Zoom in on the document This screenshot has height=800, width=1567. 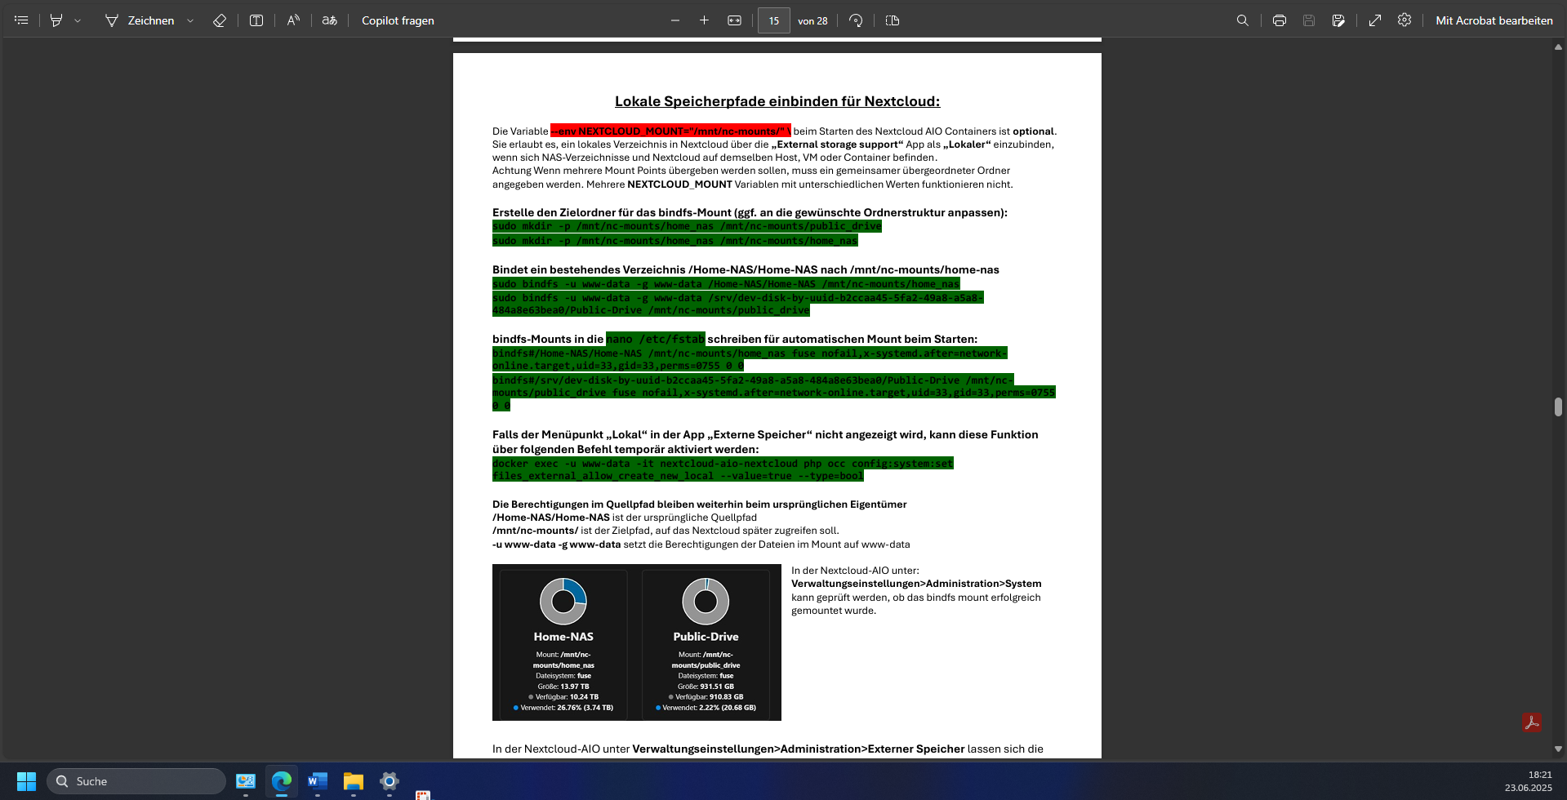[x=704, y=20]
